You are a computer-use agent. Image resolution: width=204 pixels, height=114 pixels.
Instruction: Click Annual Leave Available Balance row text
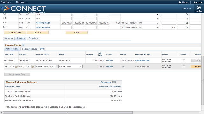click(19, 101)
